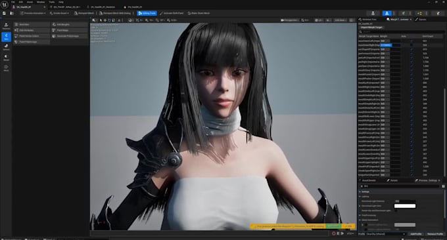
Task: Toggle the blue Editing Tools button
Action: 147,13
